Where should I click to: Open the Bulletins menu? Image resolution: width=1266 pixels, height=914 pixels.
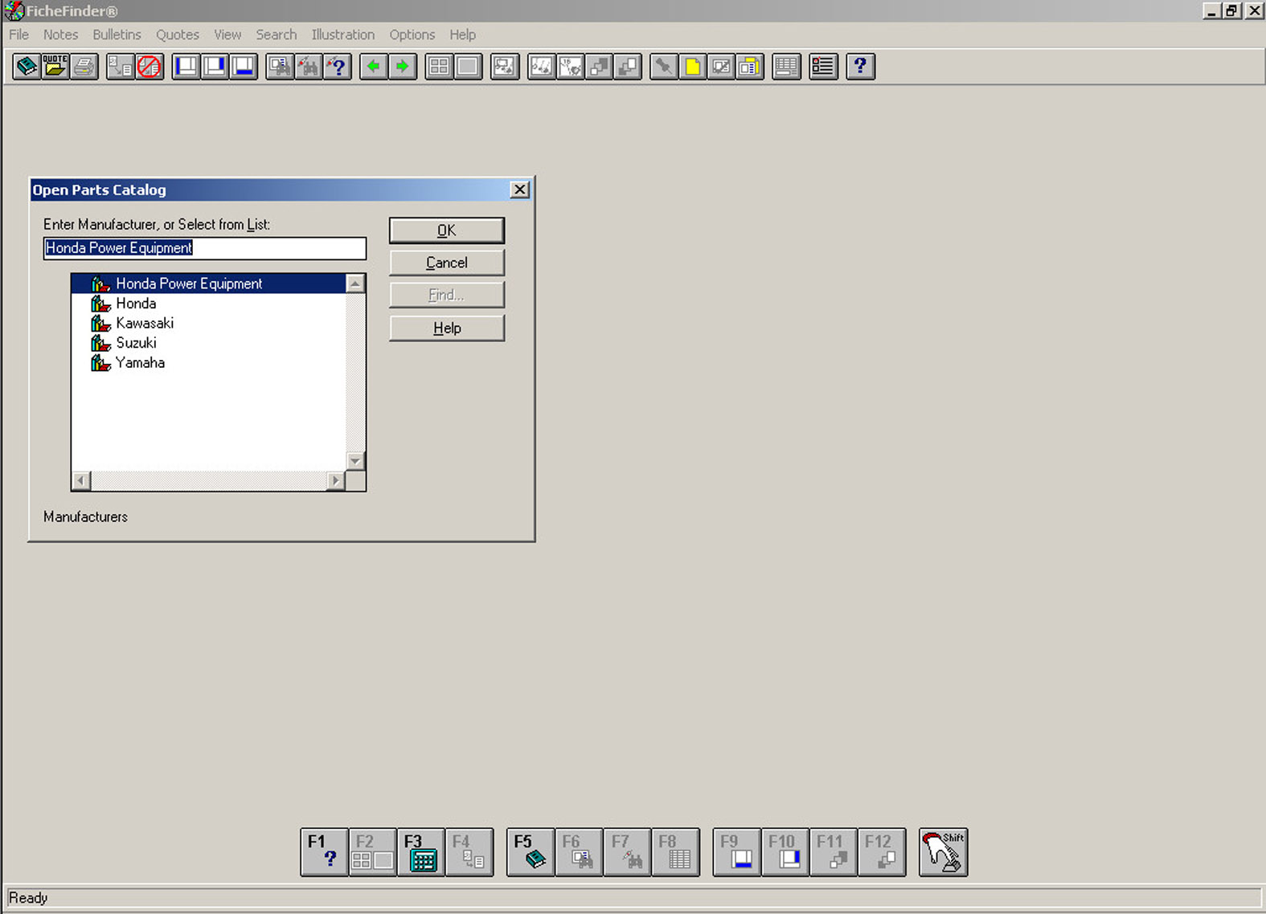pyautogui.click(x=117, y=35)
